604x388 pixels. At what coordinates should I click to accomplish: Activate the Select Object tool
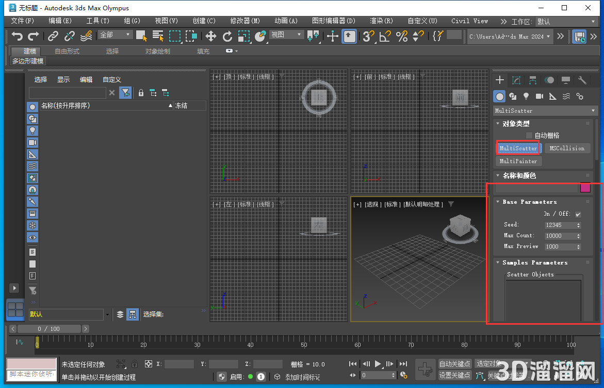pos(141,36)
